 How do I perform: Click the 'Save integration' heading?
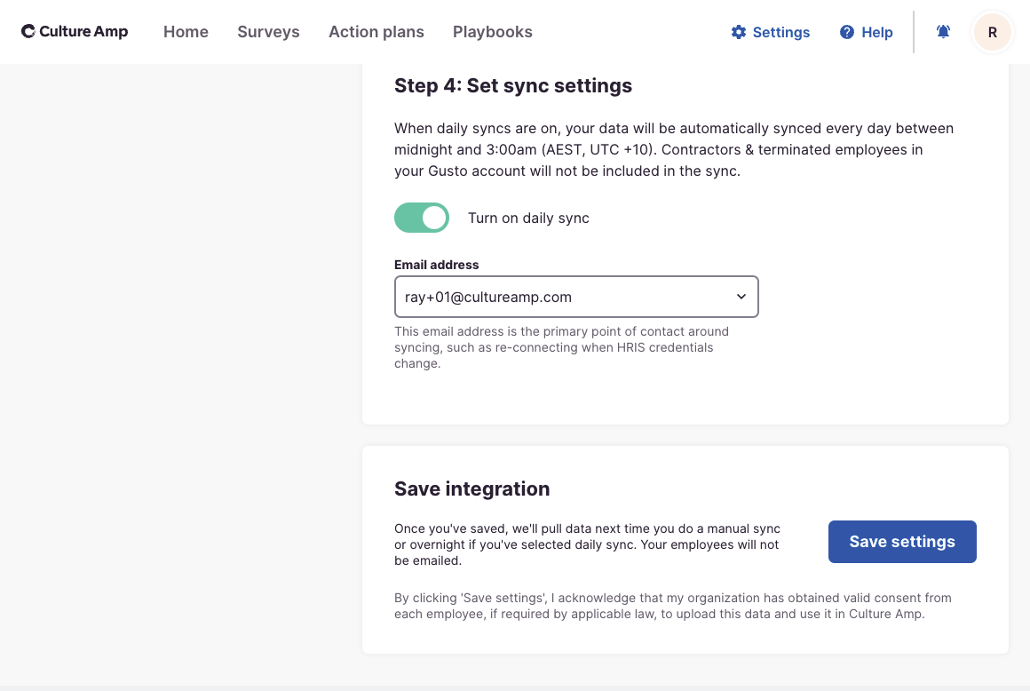[471, 488]
